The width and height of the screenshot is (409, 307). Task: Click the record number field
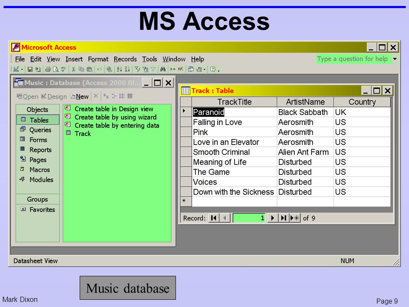click(249, 218)
